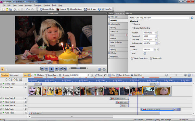The width and height of the screenshot is (195, 121).
Task: Click the Trim tool in the timeline toolbar
Action: click(x=98, y=75)
